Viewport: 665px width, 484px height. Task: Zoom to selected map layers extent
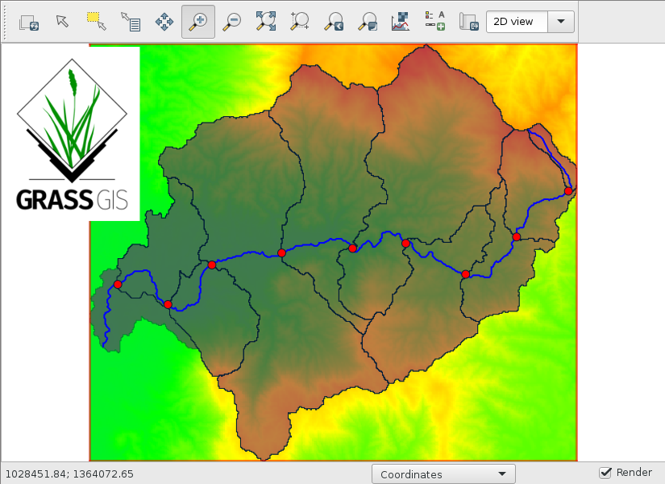[266, 22]
